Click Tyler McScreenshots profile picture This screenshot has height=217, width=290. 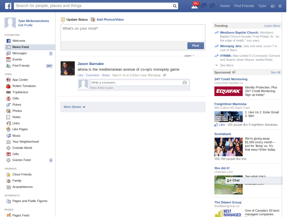[x=10, y=23]
